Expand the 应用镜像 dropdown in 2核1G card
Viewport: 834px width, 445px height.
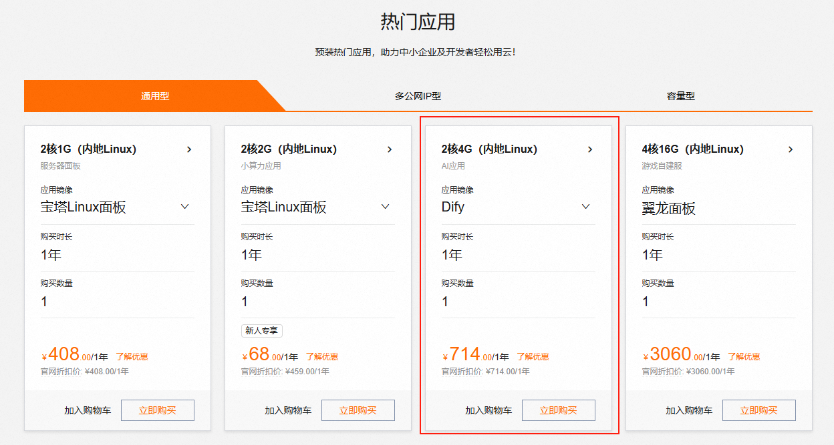point(184,207)
